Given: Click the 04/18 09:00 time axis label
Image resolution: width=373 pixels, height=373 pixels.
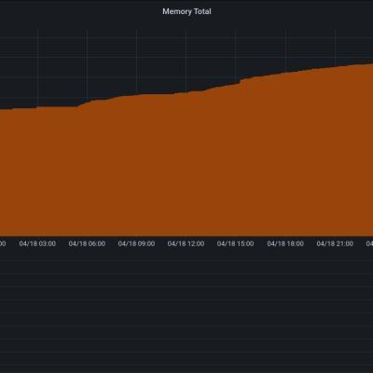Looking at the screenshot, I should 136,243.
